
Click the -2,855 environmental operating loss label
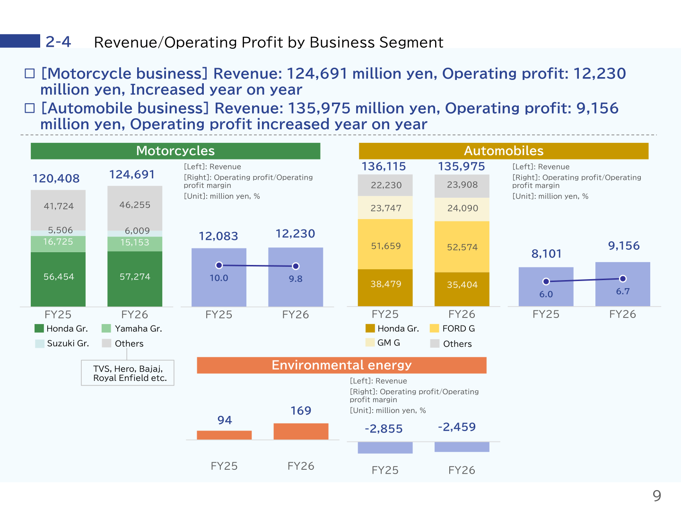point(384,429)
